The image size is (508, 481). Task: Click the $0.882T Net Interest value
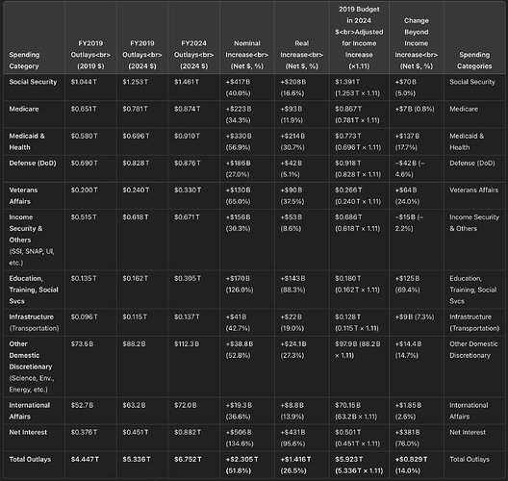(x=188, y=432)
